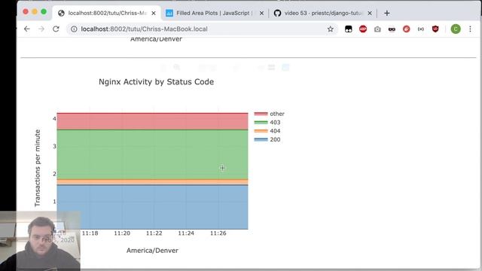The image size is (482, 271).
Task: Click the y-axis tick label 2
Action: tap(54, 174)
